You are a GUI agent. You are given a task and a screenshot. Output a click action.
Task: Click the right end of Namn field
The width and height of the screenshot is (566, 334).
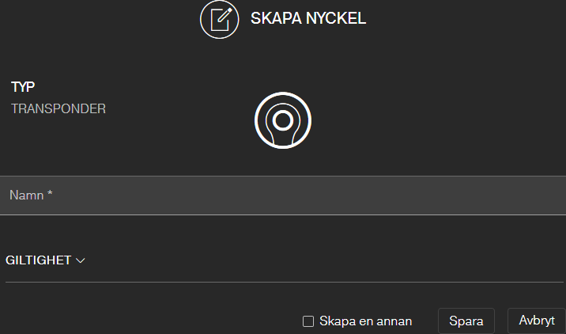pos(545,195)
